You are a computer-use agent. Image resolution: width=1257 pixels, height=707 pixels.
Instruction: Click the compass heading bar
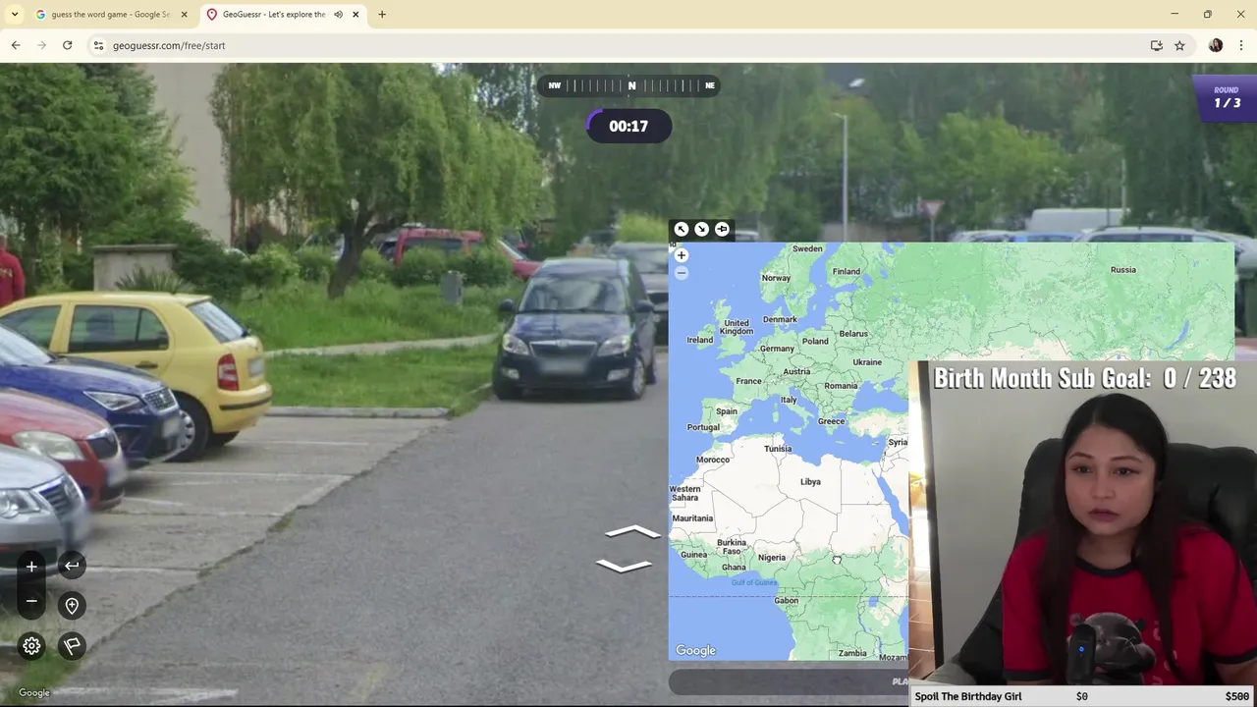pyautogui.click(x=630, y=85)
